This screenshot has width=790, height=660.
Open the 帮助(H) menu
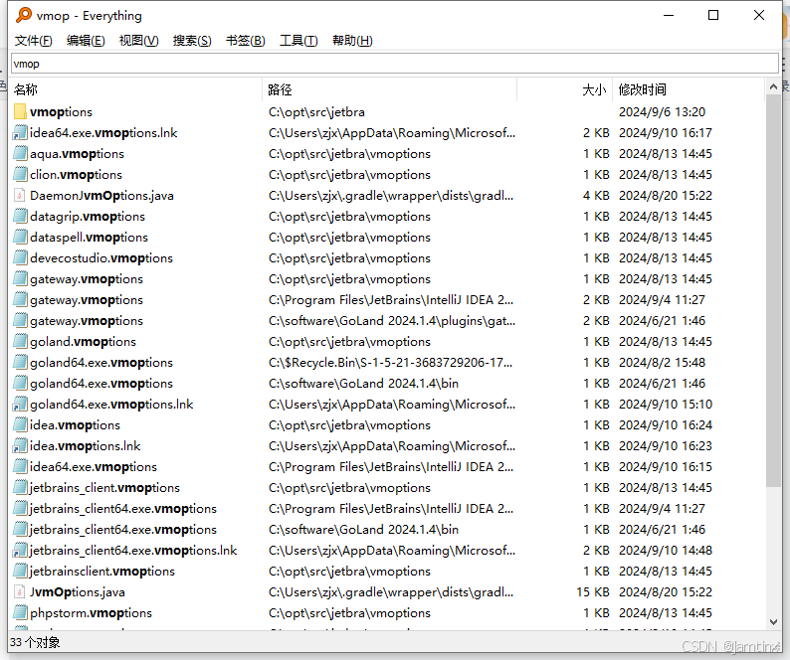pos(352,41)
